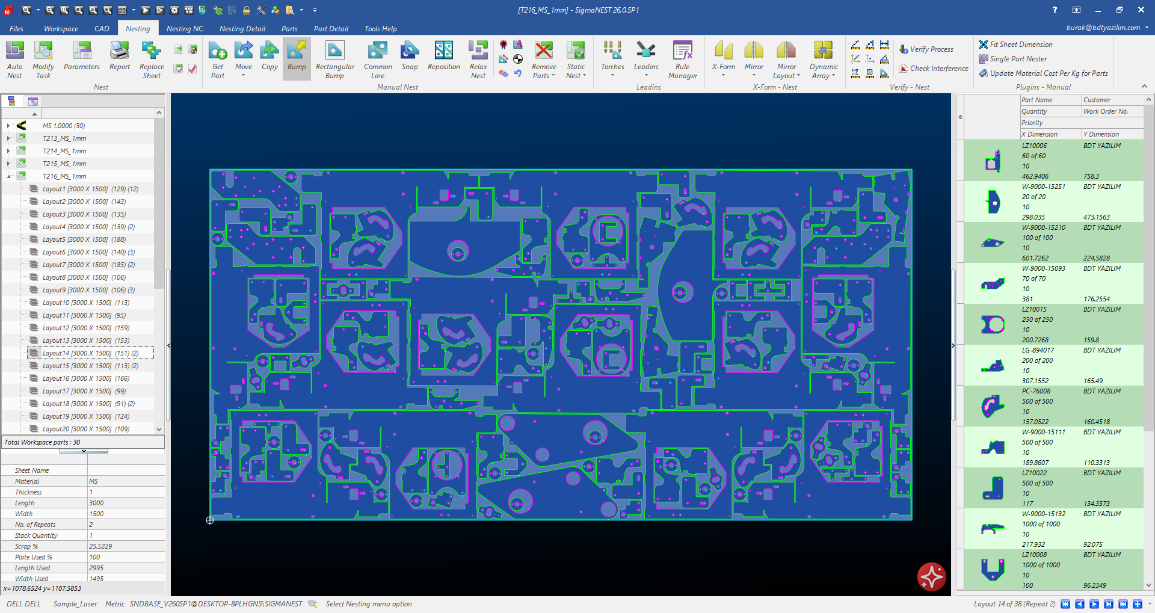Launch Single Part Nester

(1012, 59)
